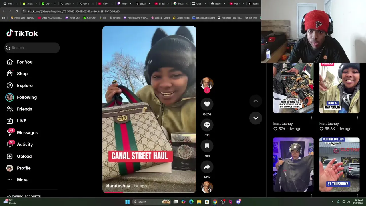Open the pinned Canal St thumbnail
Viewport: 366px width, 206px height.
tap(339, 88)
